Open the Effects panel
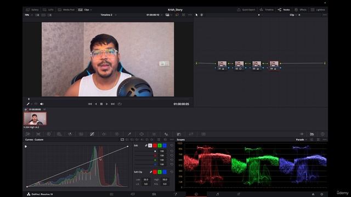 [301, 10]
